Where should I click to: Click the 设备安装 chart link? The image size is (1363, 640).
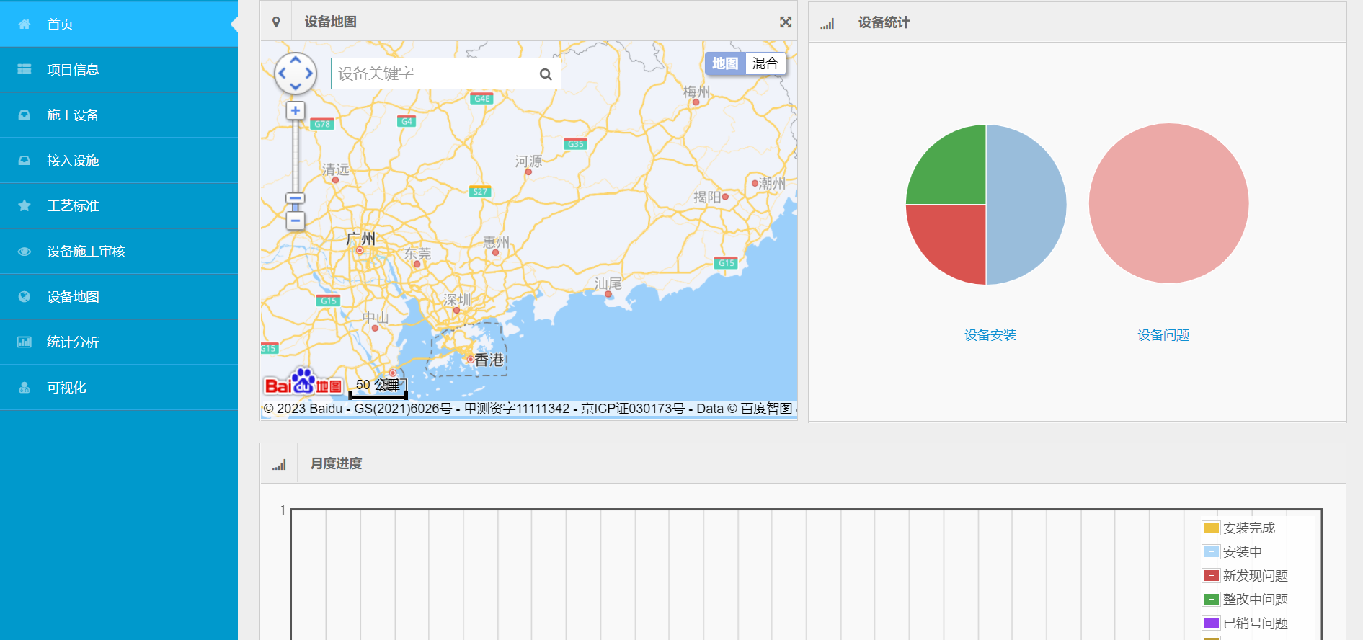click(x=990, y=335)
